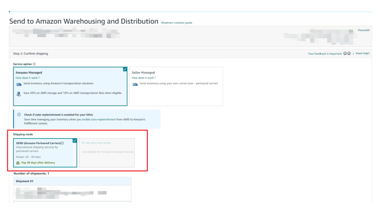The width and height of the screenshot is (378, 214).
Task: Toggle the checkmark on SEND shipping card
Action: tap(75, 141)
